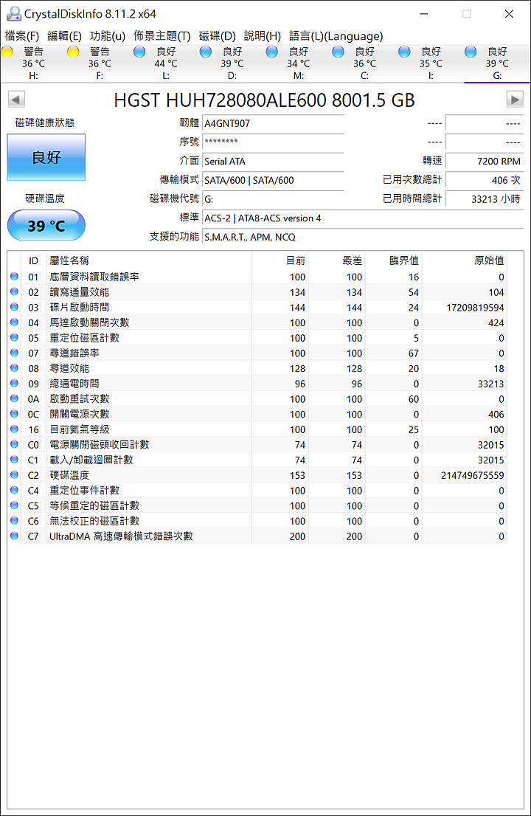Screen dimensions: 531x816
Task: Click status dot for attribute C1
Action: (15, 460)
